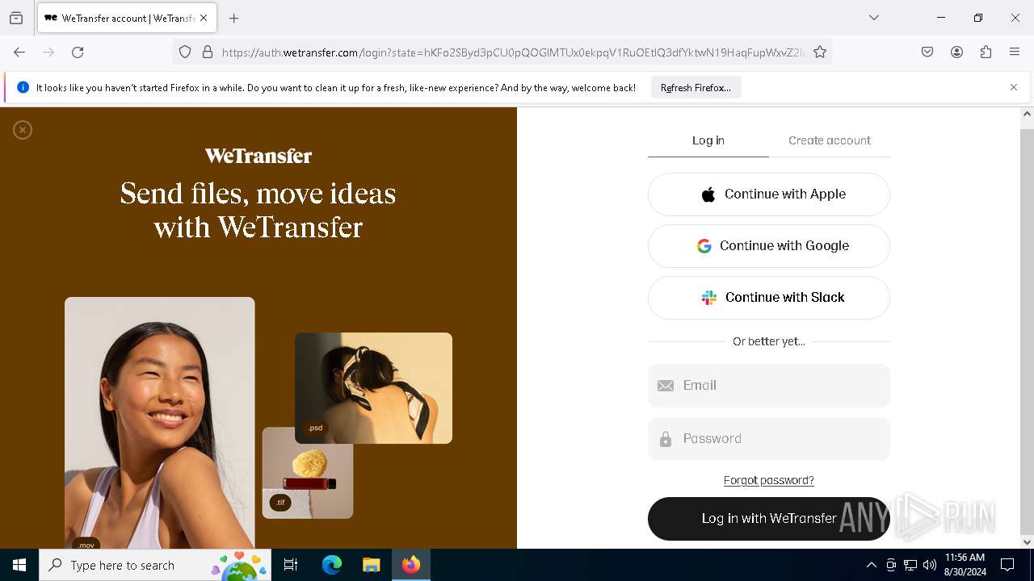The width and height of the screenshot is (1034, 581).
Task: Click the info icon in notification bar
Action: point(23,87)
